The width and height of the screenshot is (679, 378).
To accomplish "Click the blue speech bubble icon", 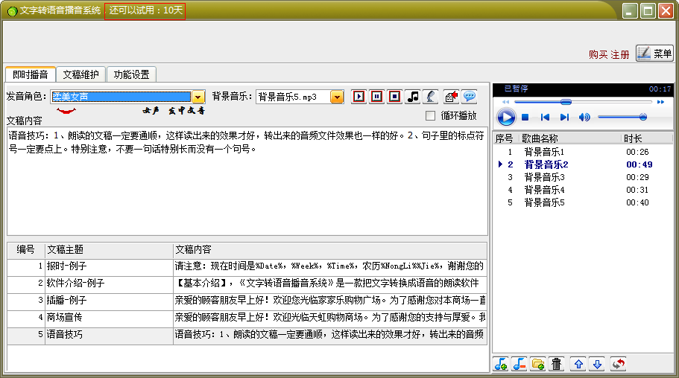I will coord(469,97).
